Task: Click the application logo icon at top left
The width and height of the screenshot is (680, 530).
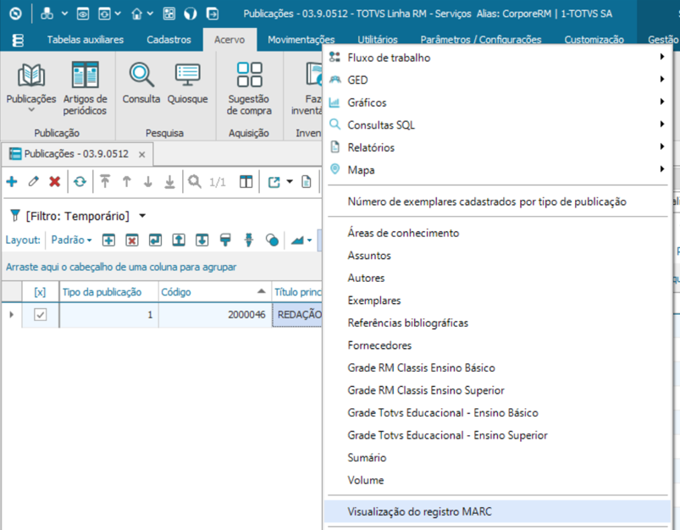Action: (x=15, y=14)
